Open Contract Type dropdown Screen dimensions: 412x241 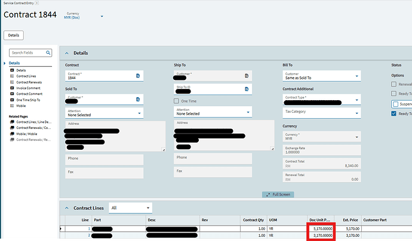[x=357, y=100]
